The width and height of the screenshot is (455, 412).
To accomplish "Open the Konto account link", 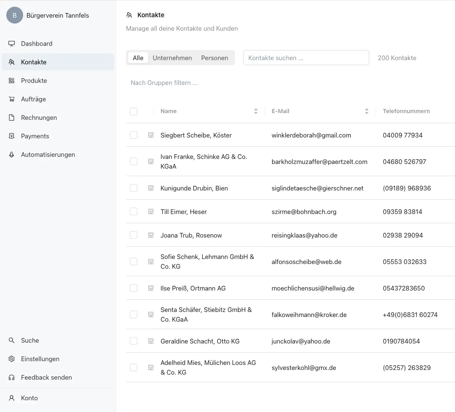I will coord(29,398).
